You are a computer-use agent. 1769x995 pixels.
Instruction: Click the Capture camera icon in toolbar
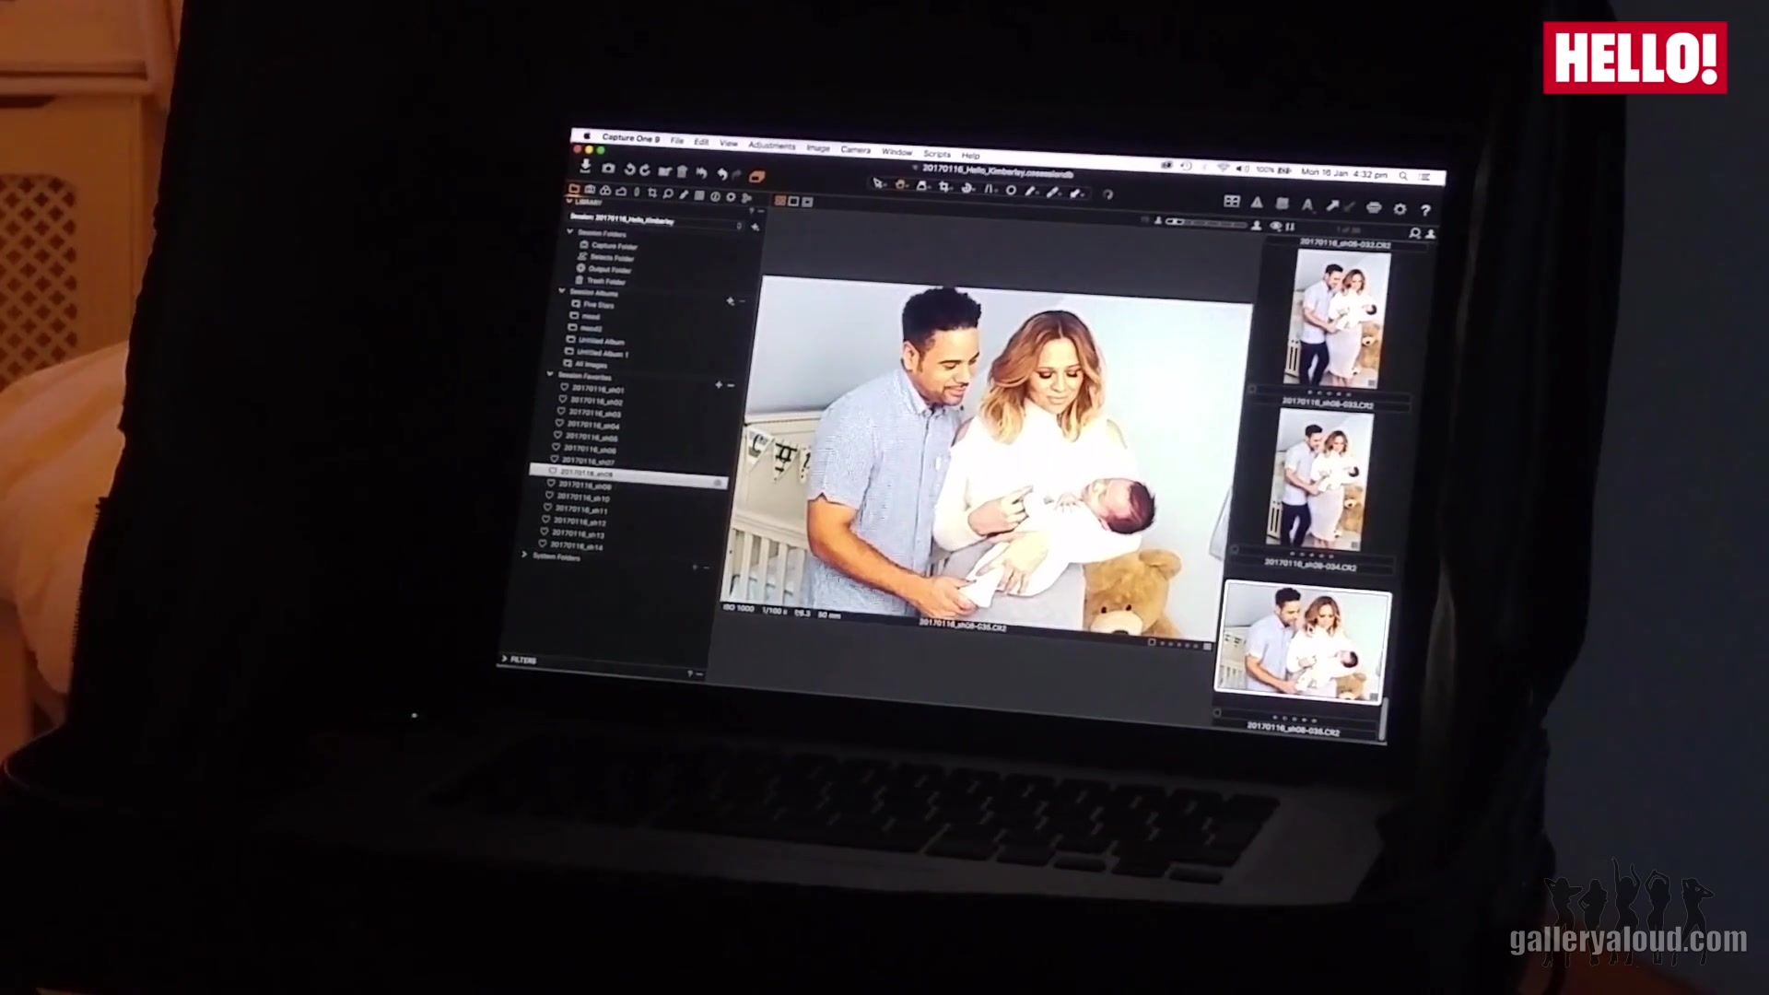point(608,169)
